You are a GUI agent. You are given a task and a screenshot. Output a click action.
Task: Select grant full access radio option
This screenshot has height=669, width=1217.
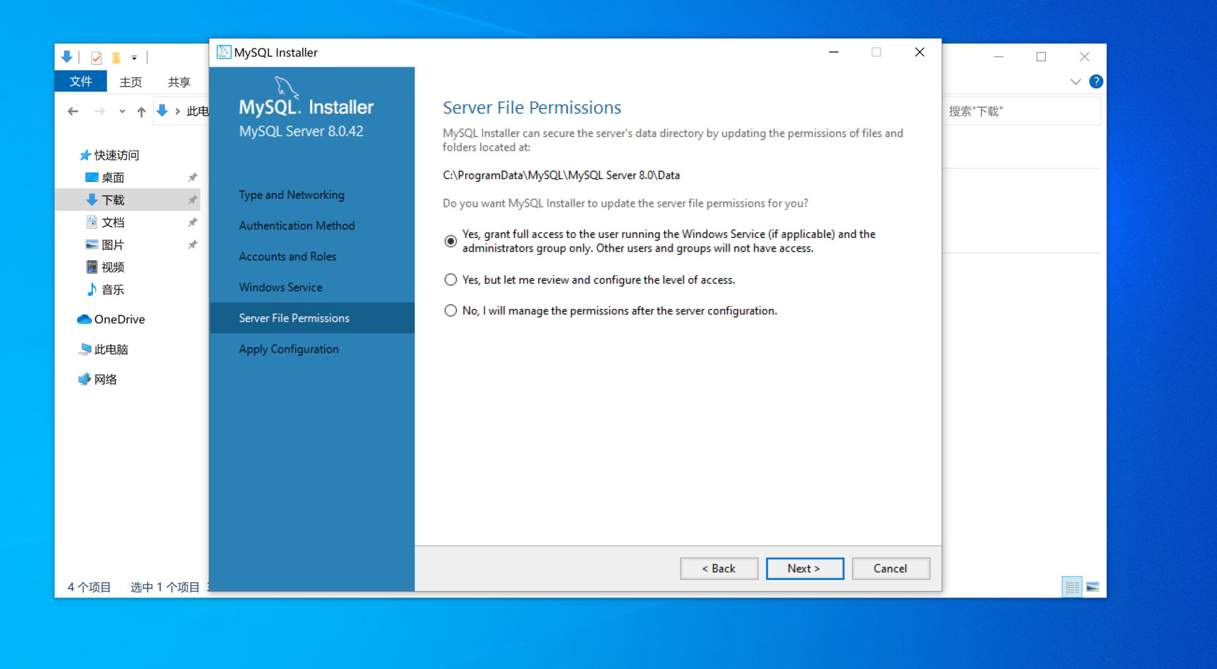coord(450,241)
